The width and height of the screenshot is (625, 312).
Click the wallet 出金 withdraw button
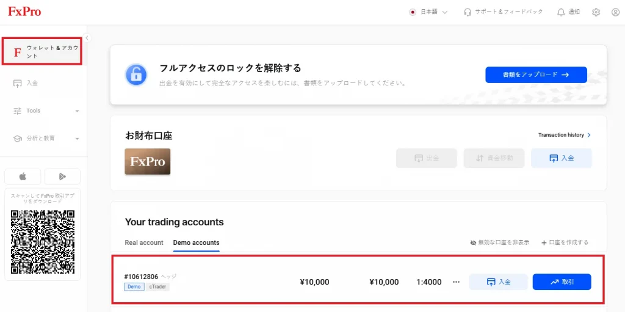pos(427,158)
